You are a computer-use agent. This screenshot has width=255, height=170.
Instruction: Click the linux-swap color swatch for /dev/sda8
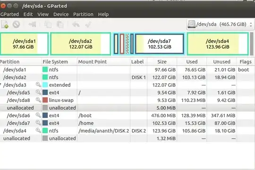click(x=45, y=100)
